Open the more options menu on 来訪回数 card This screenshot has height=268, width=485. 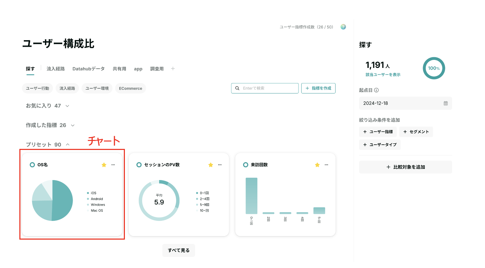pos(326,165)
